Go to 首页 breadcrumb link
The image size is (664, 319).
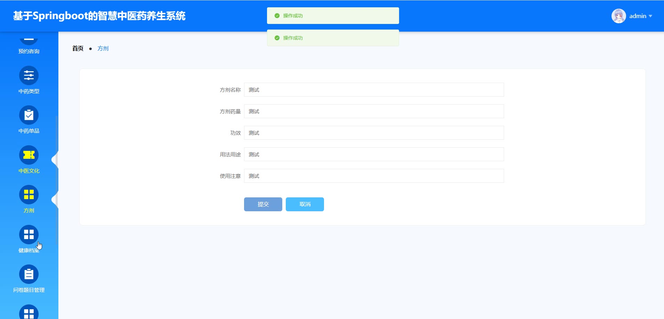click(78, 48)
